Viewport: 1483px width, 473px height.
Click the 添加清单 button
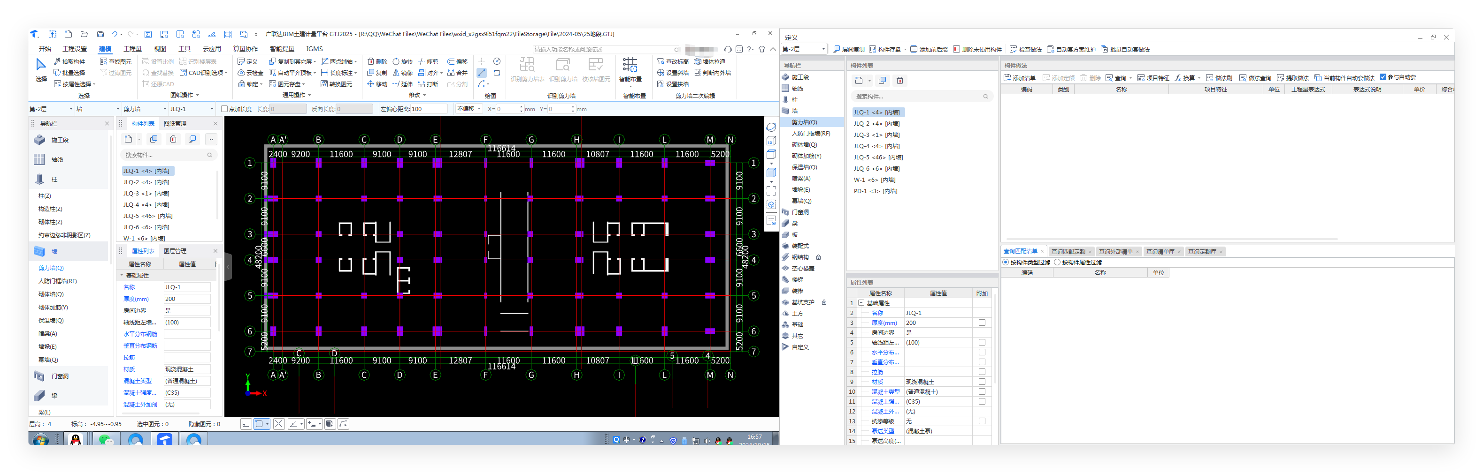point(1020,78)
